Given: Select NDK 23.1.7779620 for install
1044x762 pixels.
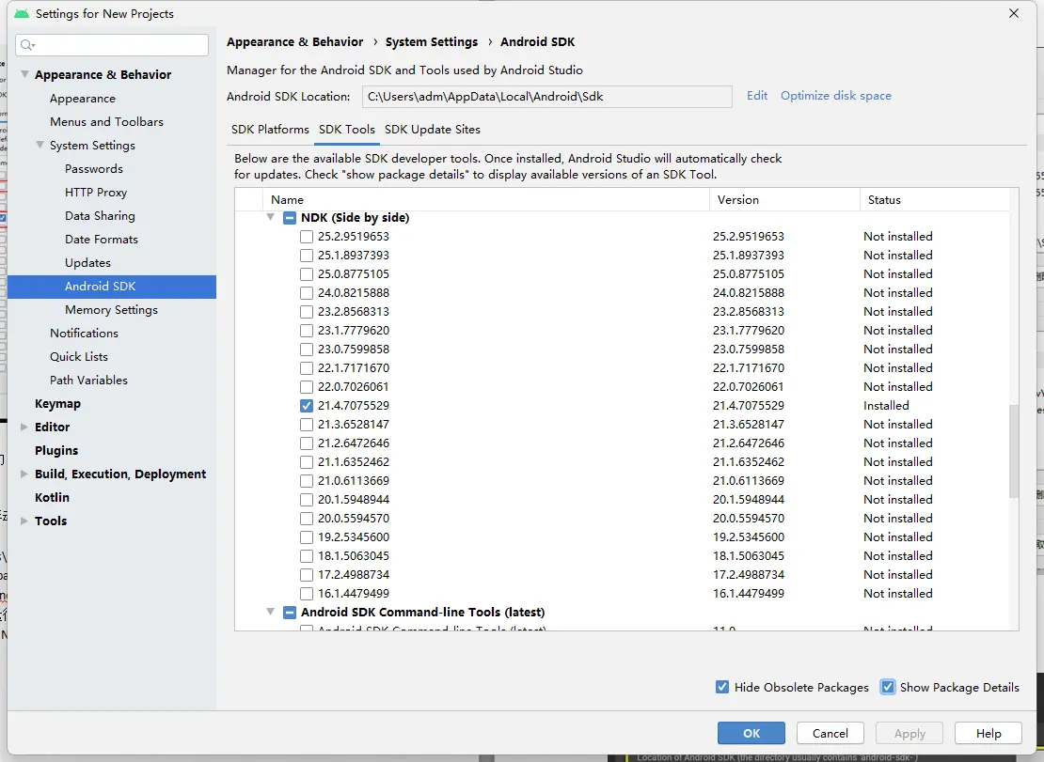Looking at the screenshot, I should pos(307,331).
